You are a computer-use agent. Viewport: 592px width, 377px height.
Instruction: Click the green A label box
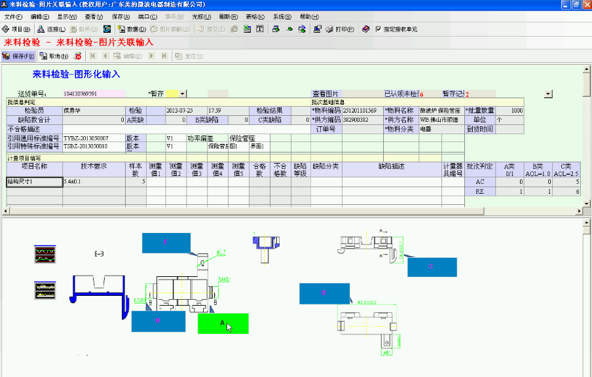(223, 323)
